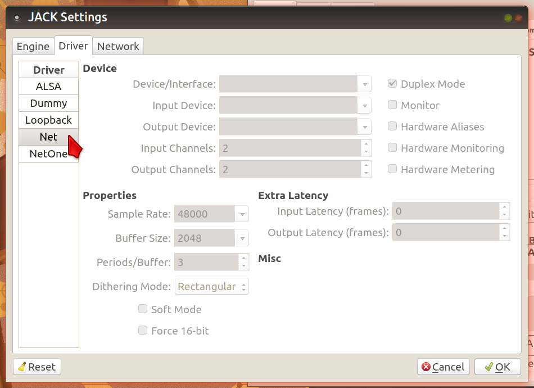
Task: Toggle the Soft Mode checkbox
Action: [143, 309]
